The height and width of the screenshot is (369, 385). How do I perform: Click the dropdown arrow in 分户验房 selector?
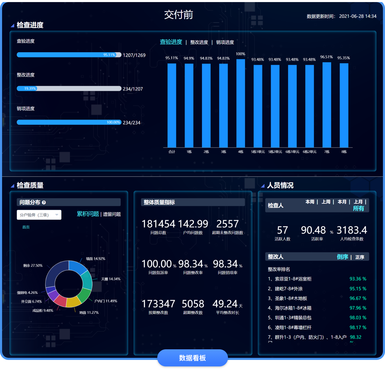pyautogui.click(x=57, y=215)
